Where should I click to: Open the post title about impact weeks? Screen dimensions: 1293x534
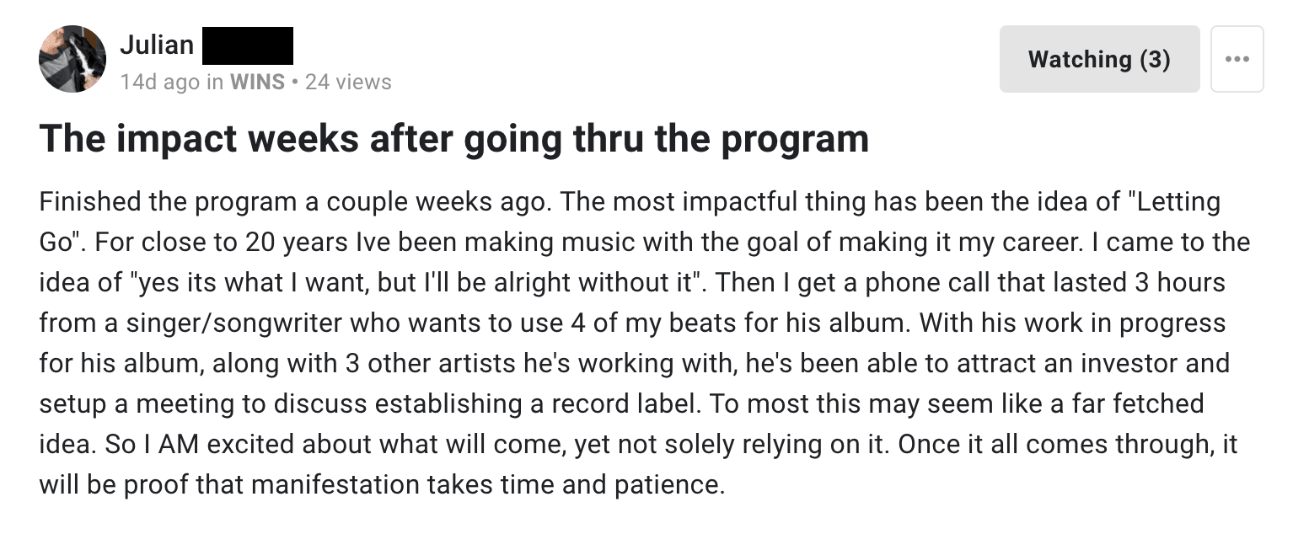tap(453, 138)
